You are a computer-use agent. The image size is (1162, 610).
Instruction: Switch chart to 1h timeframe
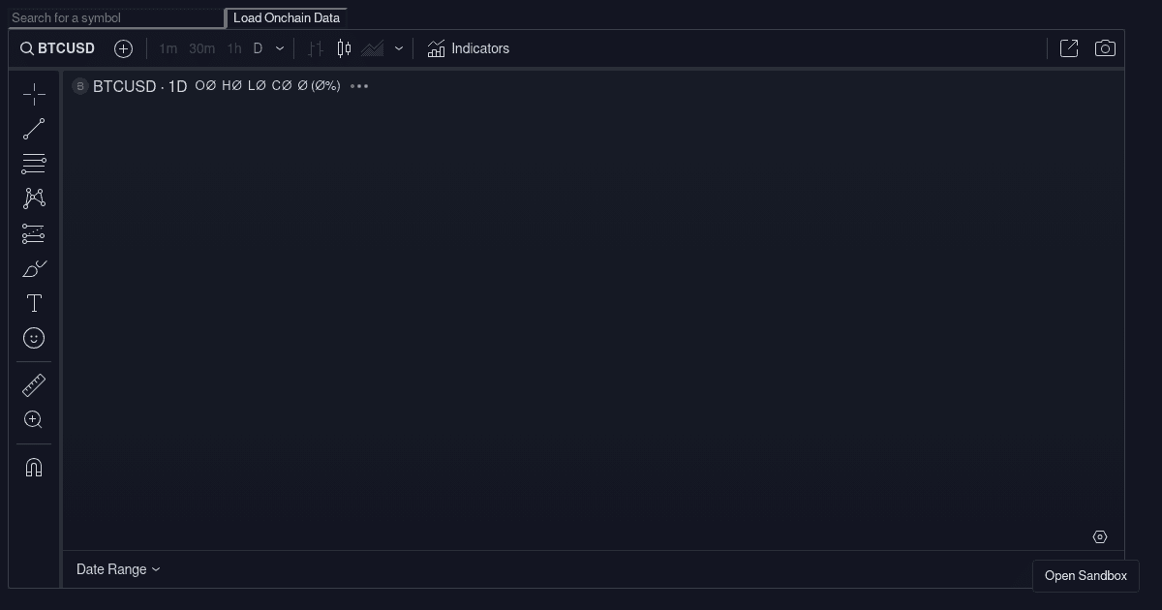[x=233, y=48]
